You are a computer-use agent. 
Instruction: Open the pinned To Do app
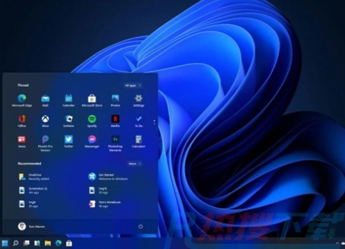point(139,121)
